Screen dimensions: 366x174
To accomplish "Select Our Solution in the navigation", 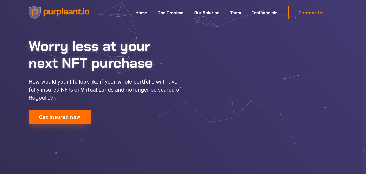I will pyautogui.click(x=207, y=13).
